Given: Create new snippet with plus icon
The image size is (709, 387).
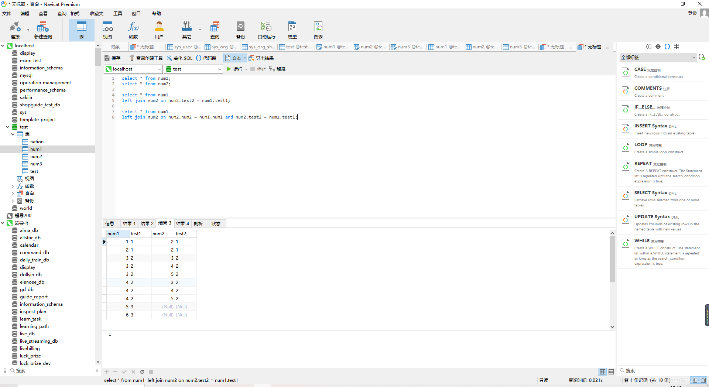Looking at the screenshot, I should (702, 57).
